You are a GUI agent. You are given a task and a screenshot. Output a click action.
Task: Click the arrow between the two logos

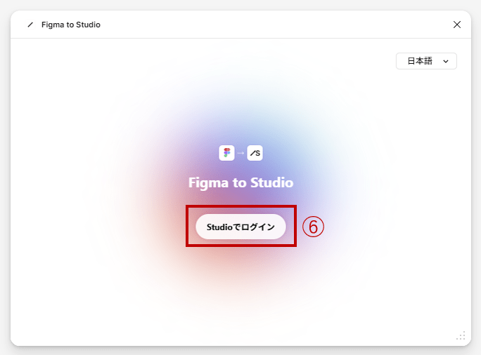(x=240, y=153)
